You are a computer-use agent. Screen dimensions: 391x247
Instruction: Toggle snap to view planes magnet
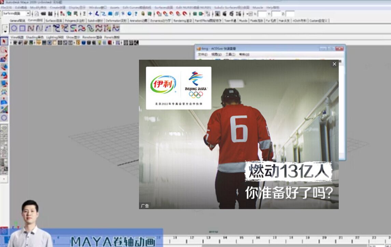(178, 14)
